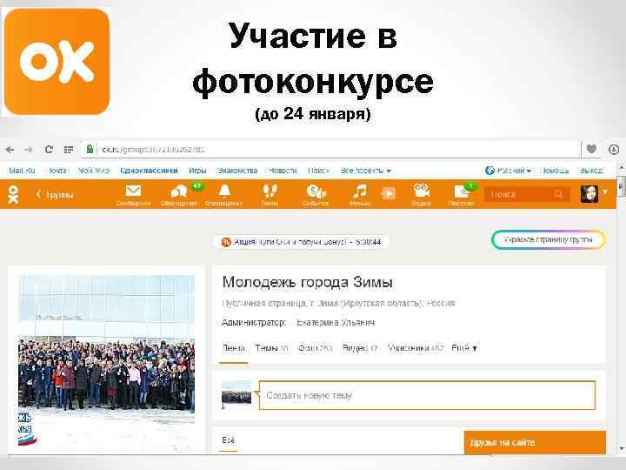Open Почта link in top bar
The height and width of the screenshot is (470, 626).
(57, 171)
